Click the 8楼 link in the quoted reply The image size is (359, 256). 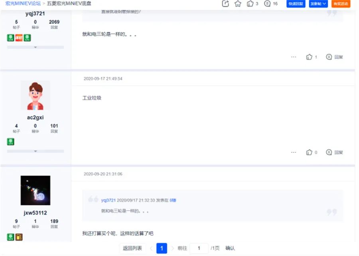(173, 200)
